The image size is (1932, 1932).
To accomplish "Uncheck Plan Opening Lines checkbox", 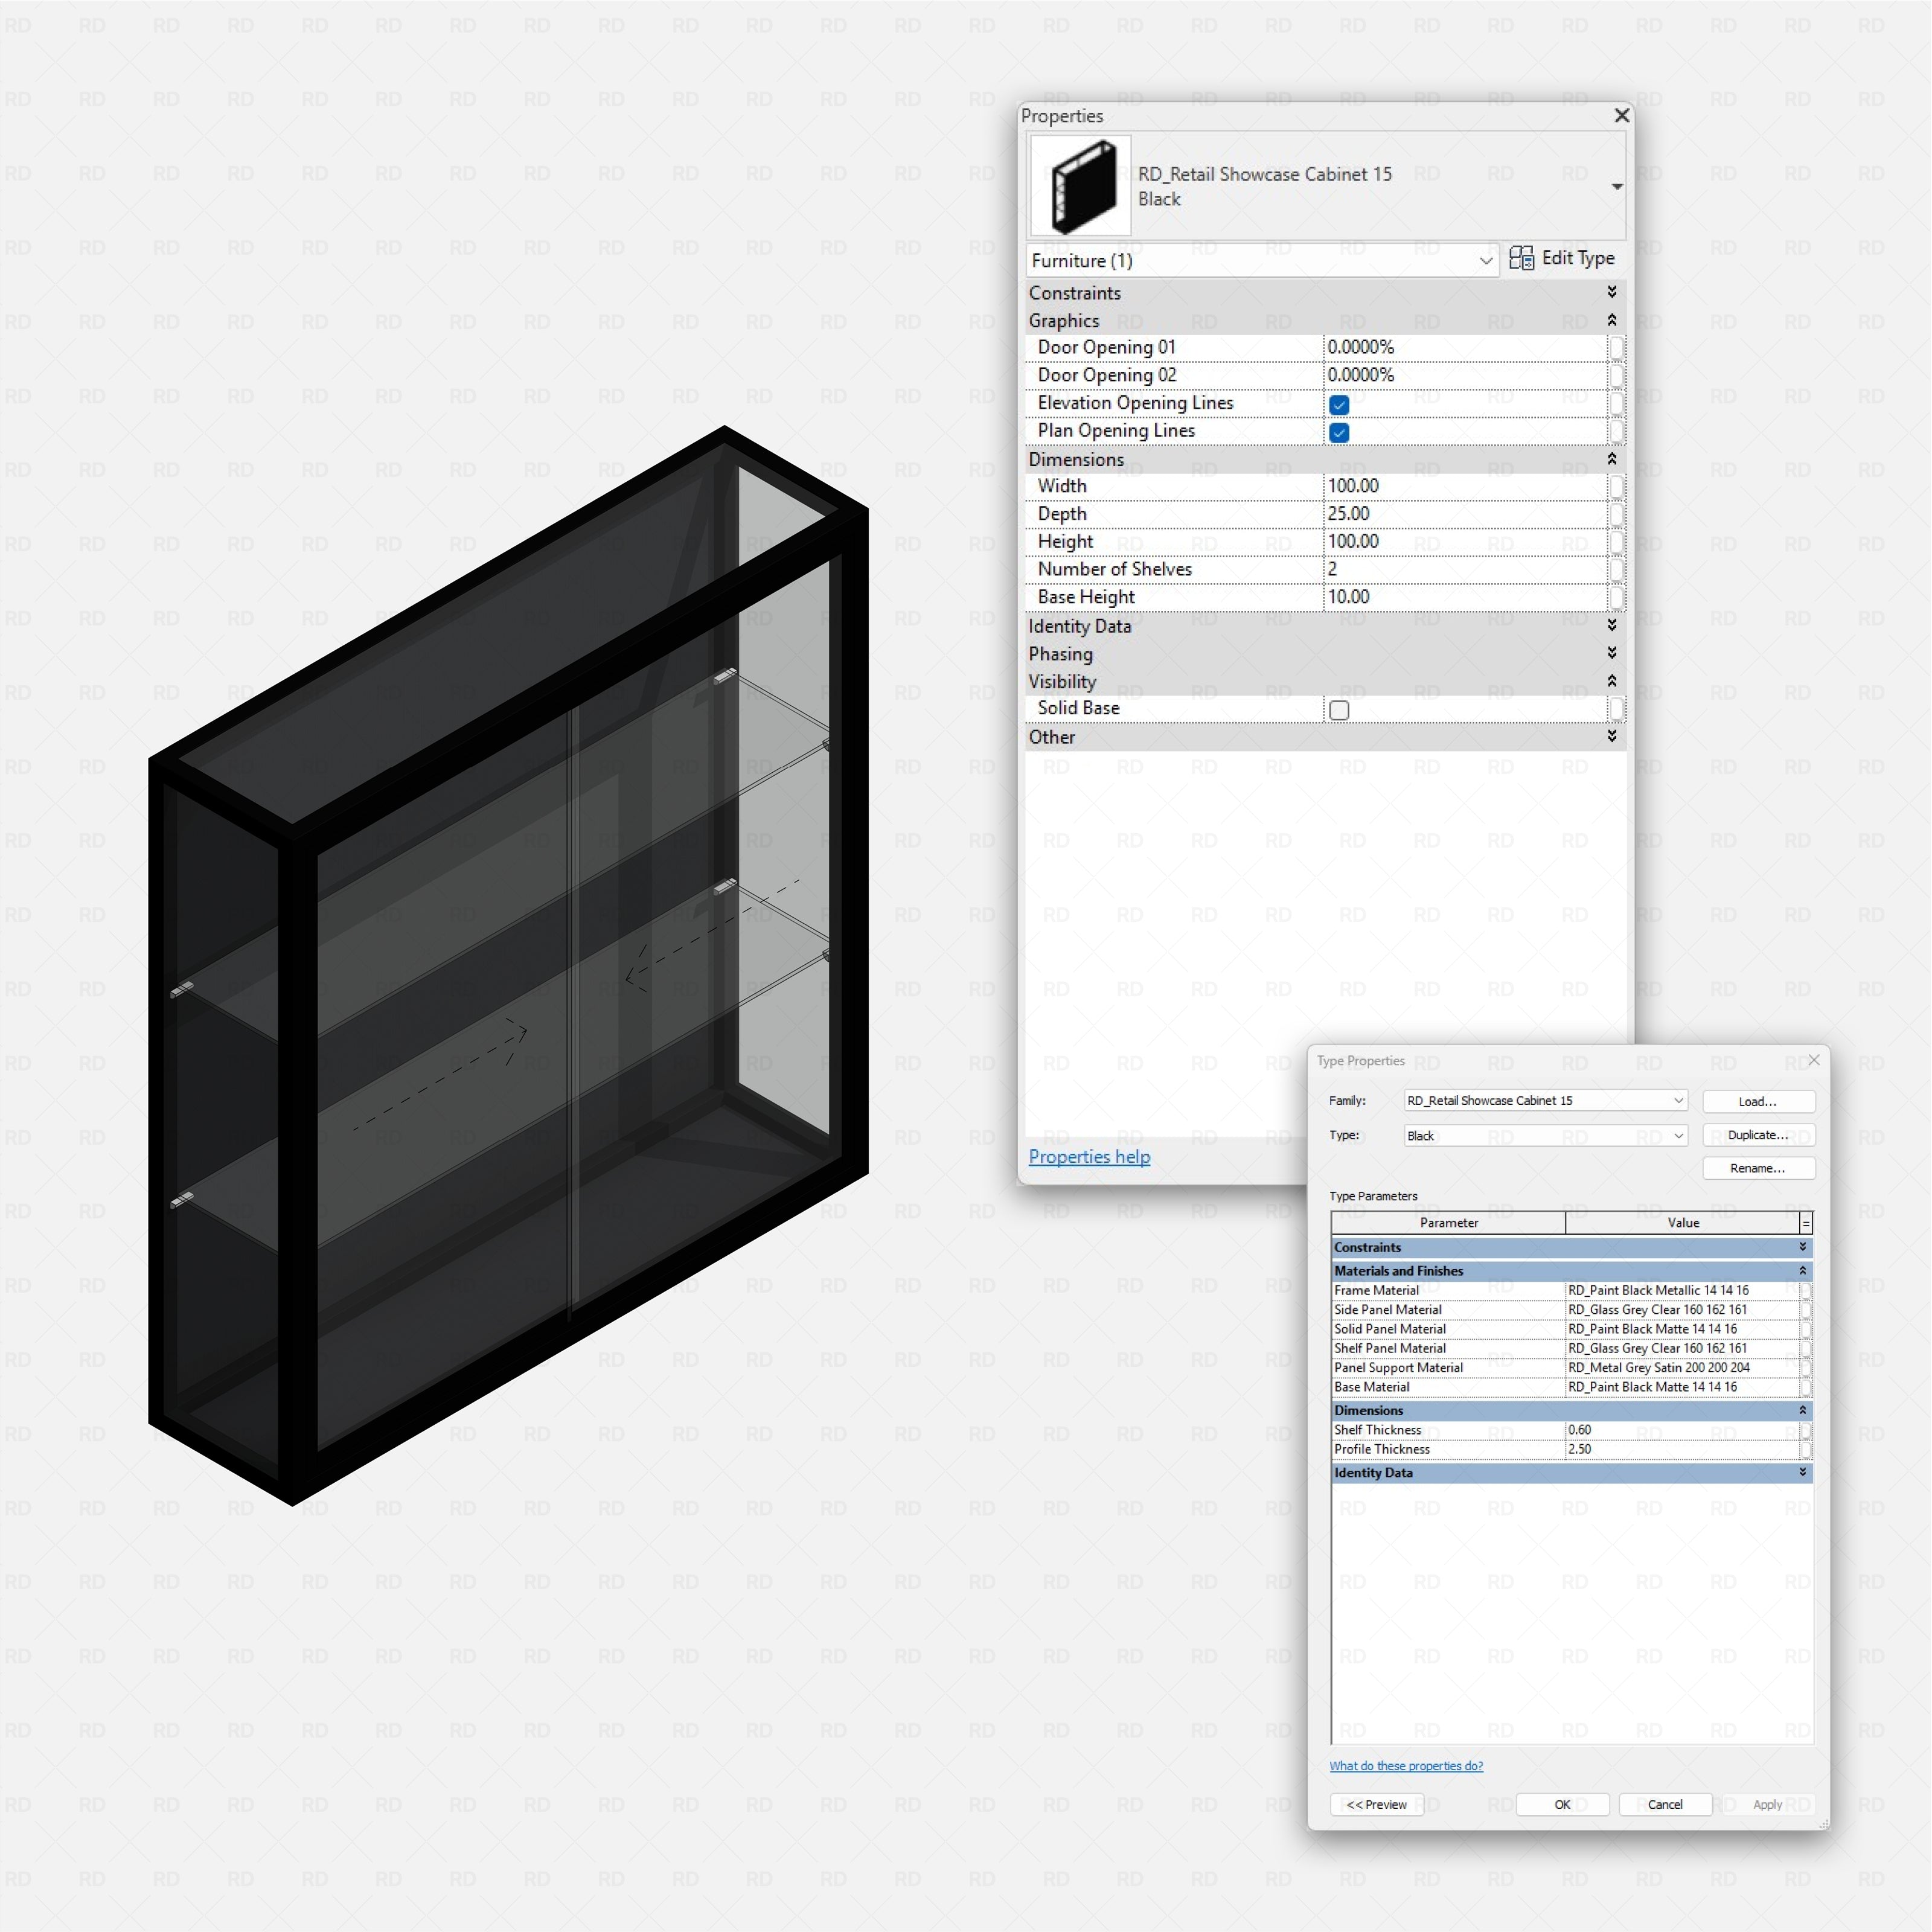I will (1339, 433).
